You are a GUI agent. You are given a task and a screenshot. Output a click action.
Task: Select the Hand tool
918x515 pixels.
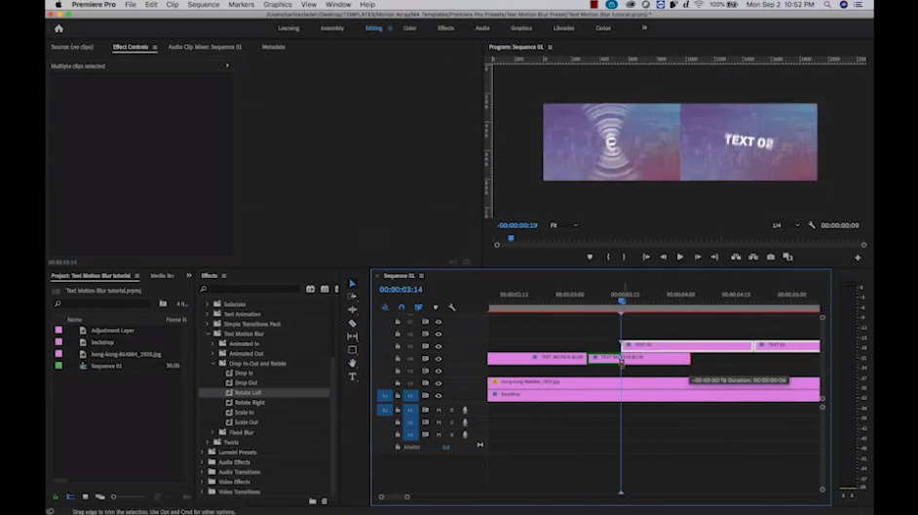(352, 363)
